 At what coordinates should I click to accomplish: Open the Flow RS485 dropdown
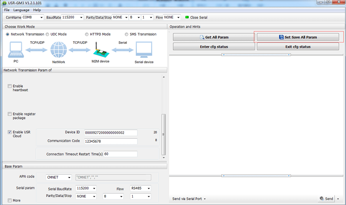[149, 188]
